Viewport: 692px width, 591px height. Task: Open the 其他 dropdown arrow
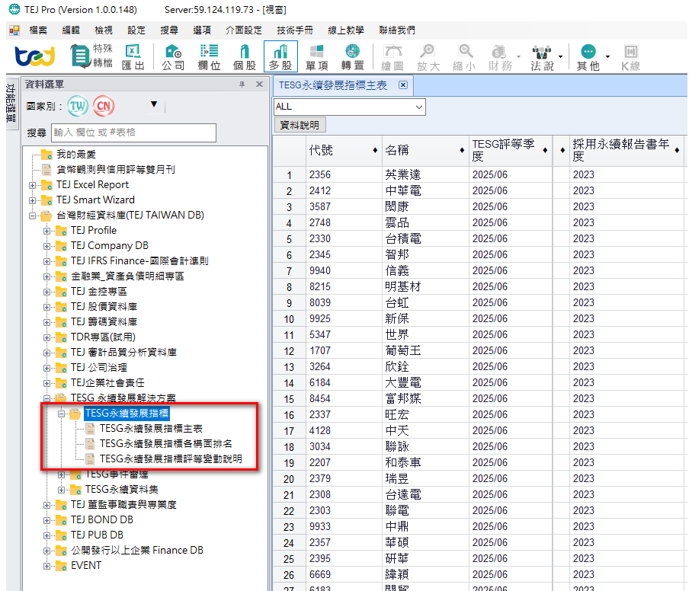click(607, 57)
